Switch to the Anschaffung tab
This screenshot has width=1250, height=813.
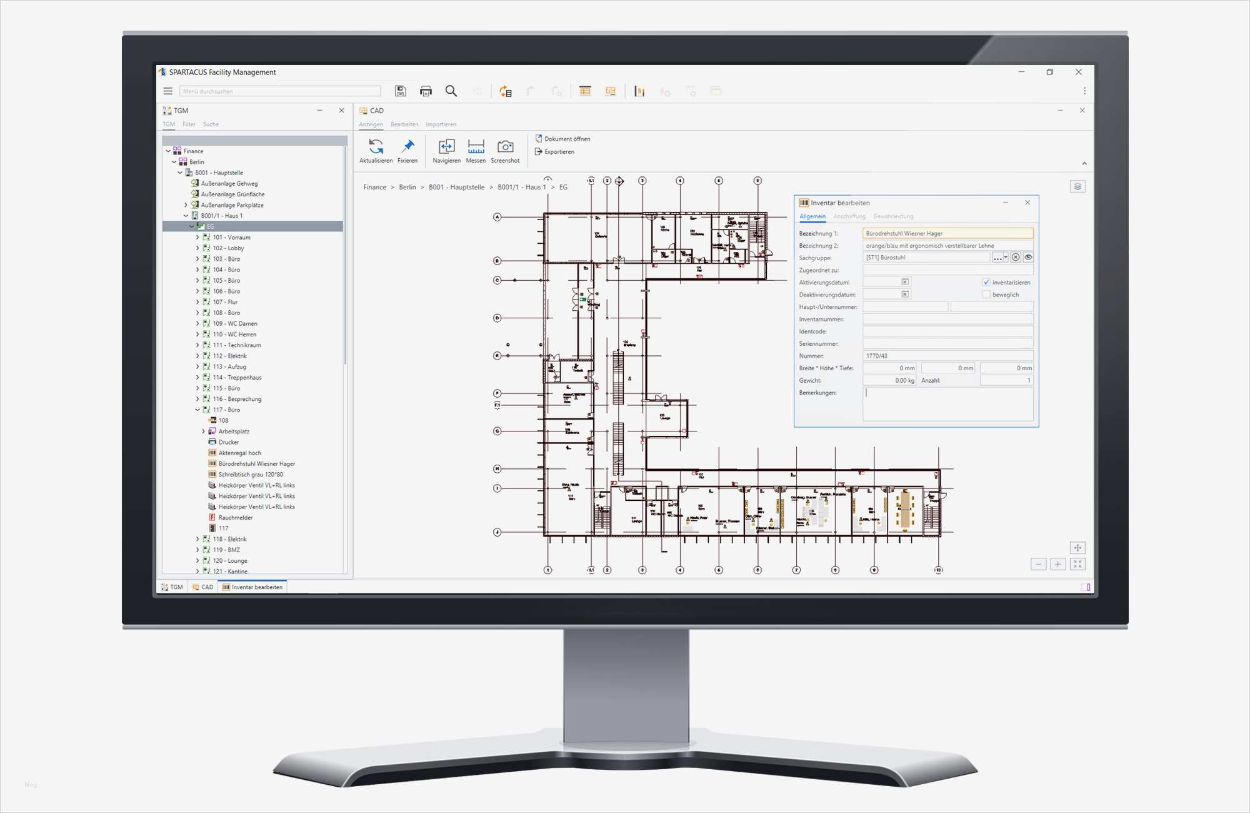[849, 216]
